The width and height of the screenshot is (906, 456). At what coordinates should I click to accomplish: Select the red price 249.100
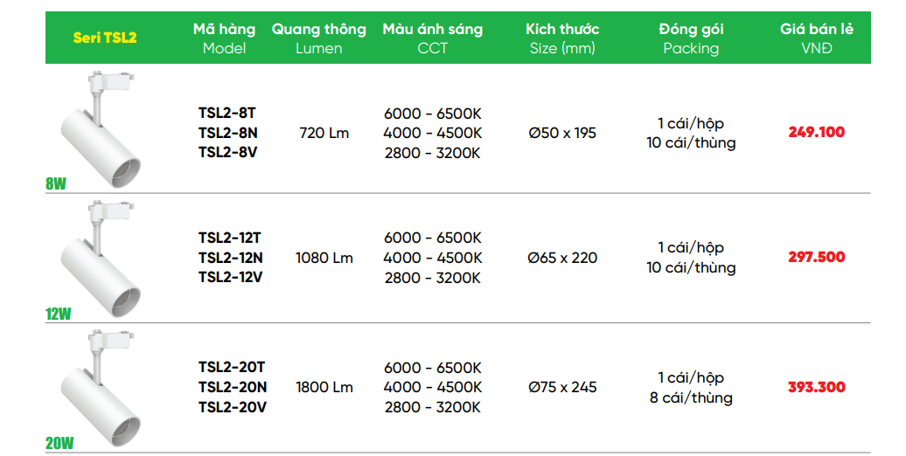pos(817,132)
